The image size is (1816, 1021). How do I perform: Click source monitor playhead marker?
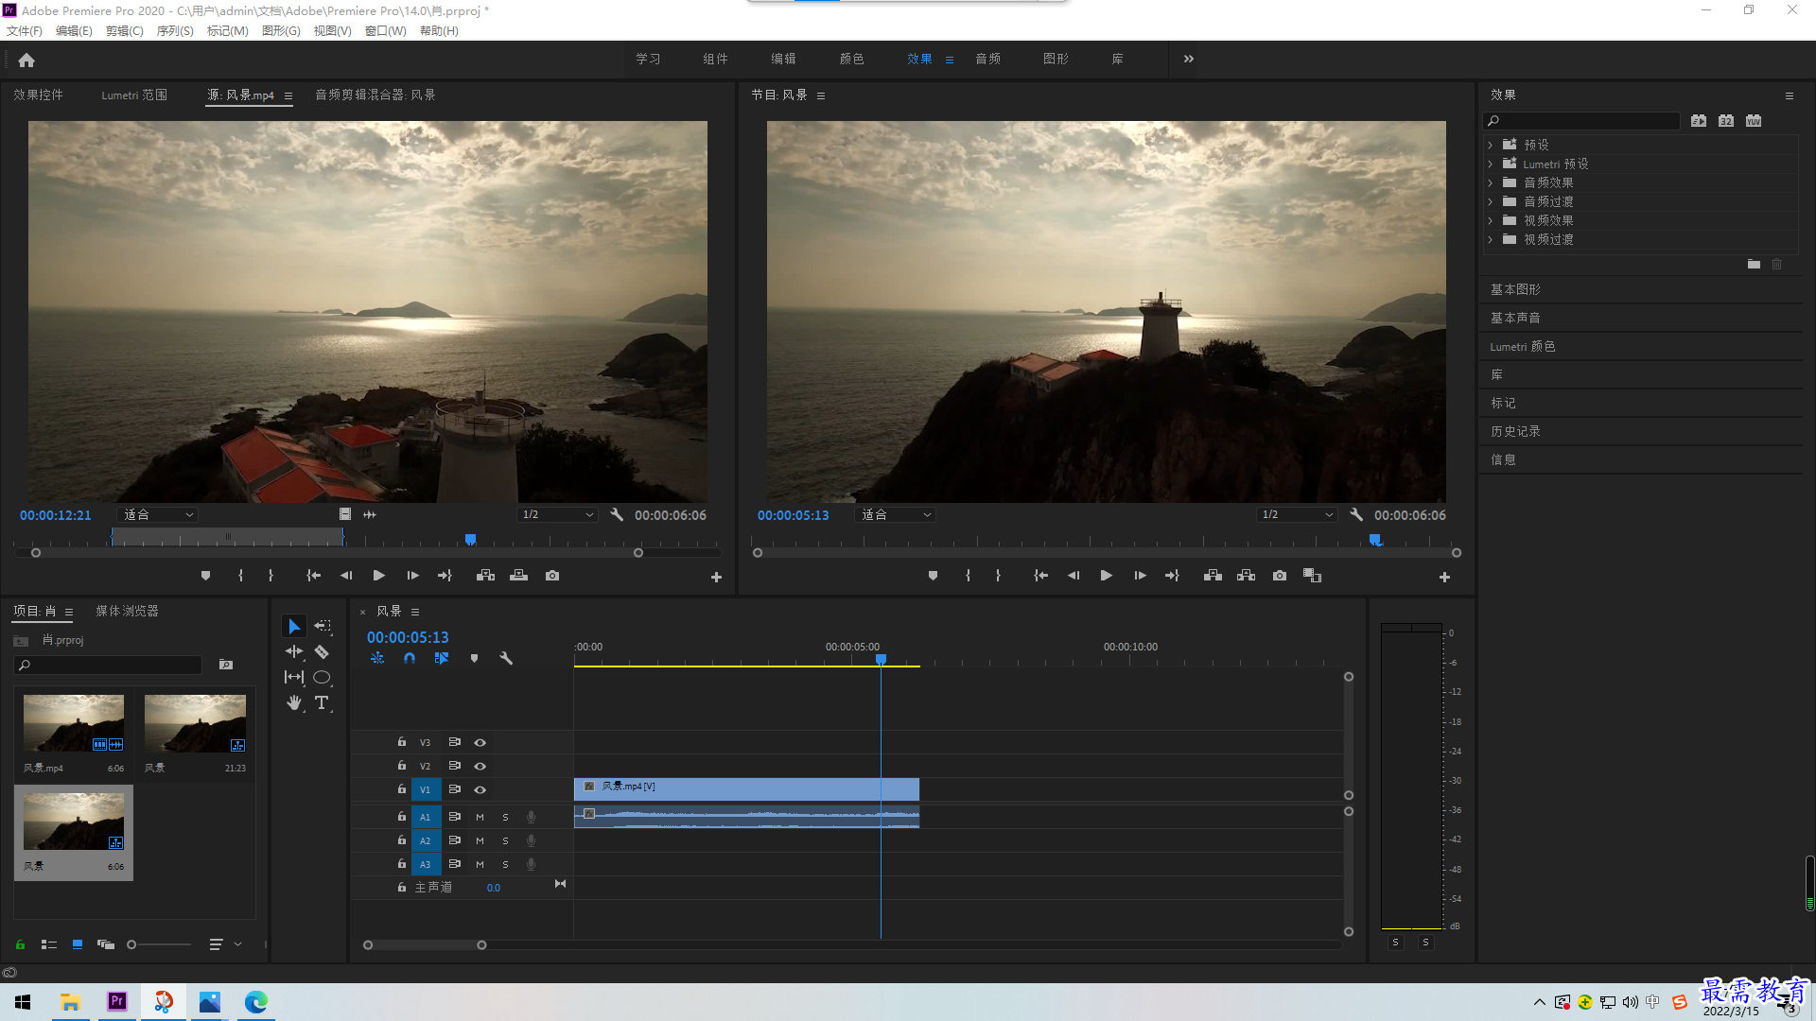pos(470,540)
